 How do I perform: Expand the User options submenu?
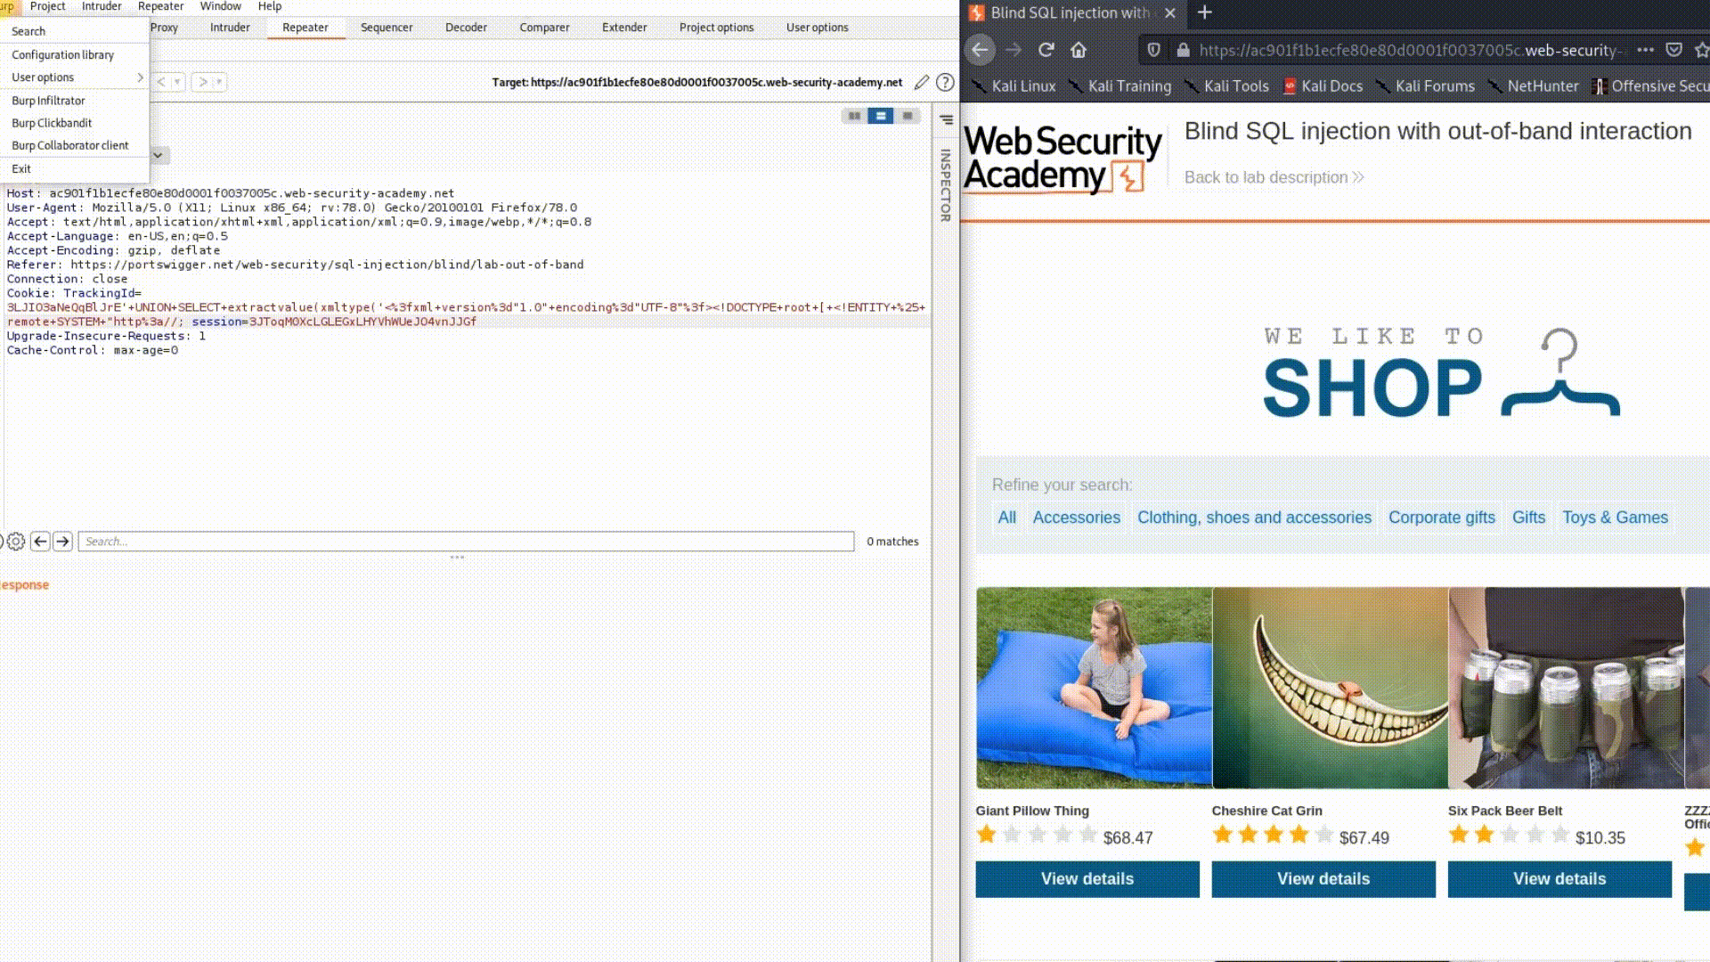74,77
